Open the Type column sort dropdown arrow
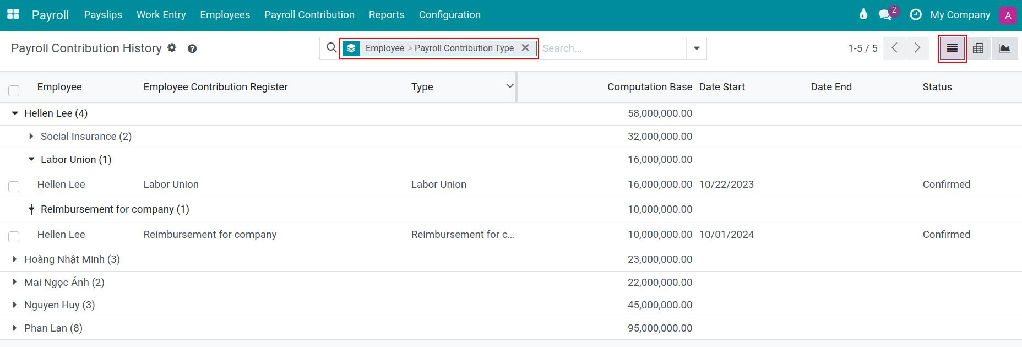Viewport: 1022px width, 347px height. tap(509, 86)
